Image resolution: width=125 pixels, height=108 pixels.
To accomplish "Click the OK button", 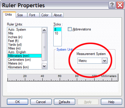I will click(17, 102).
